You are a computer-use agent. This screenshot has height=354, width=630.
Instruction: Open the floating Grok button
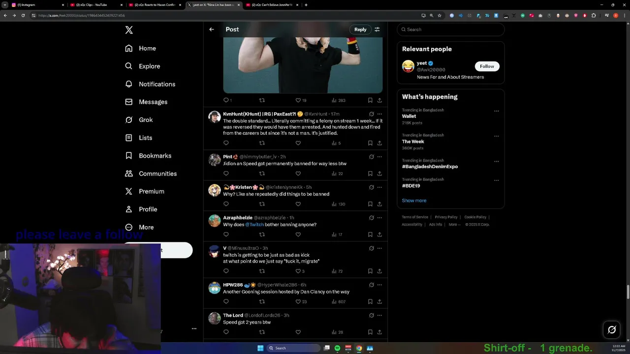click(612, 330)
